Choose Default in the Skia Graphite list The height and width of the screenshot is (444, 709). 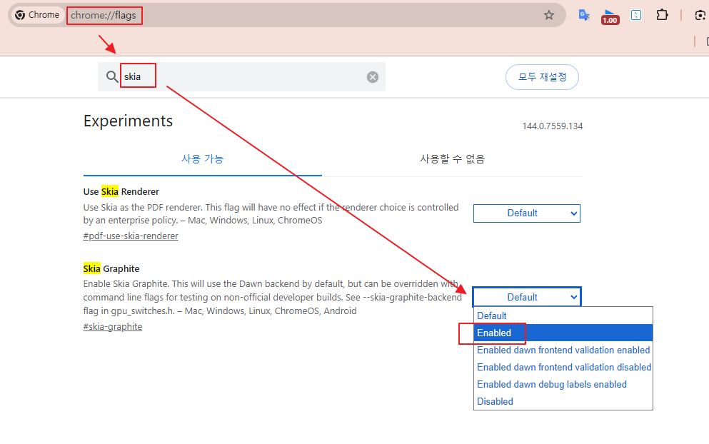click(x=563, y=316)
